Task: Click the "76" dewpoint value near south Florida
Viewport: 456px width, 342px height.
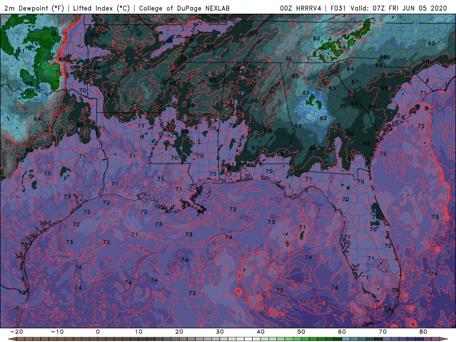Action: [388, 308]
